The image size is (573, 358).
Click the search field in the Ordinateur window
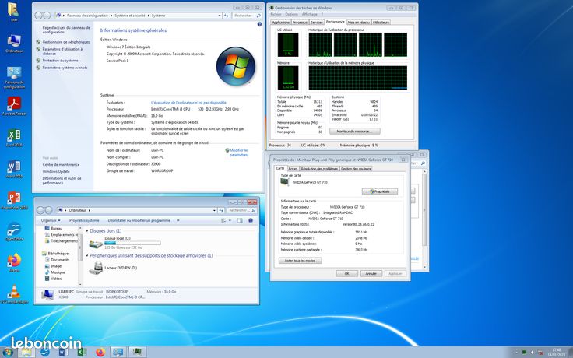point(241,210)
